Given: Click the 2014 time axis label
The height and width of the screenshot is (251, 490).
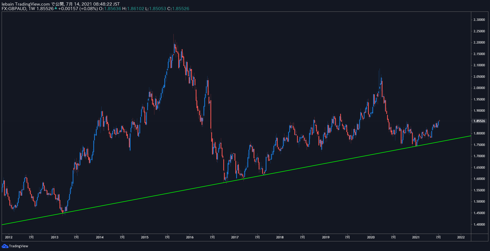Looking at the screenshot, I should [x=100, y=237].
